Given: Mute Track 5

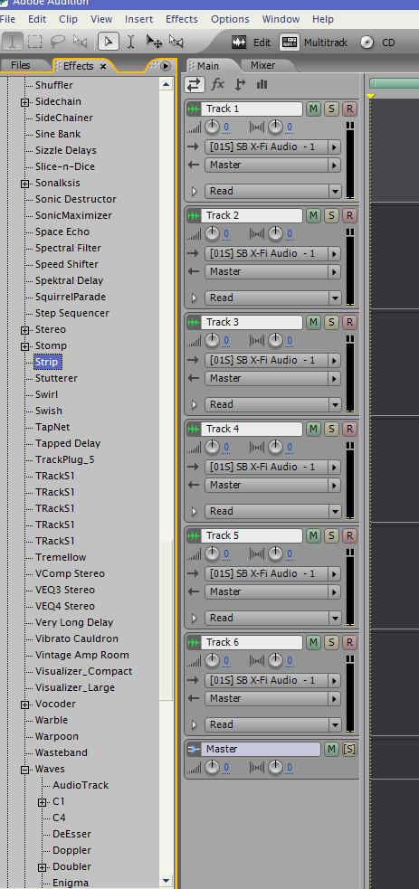Looking at the screenshot, I should click(x=313, y=535).
